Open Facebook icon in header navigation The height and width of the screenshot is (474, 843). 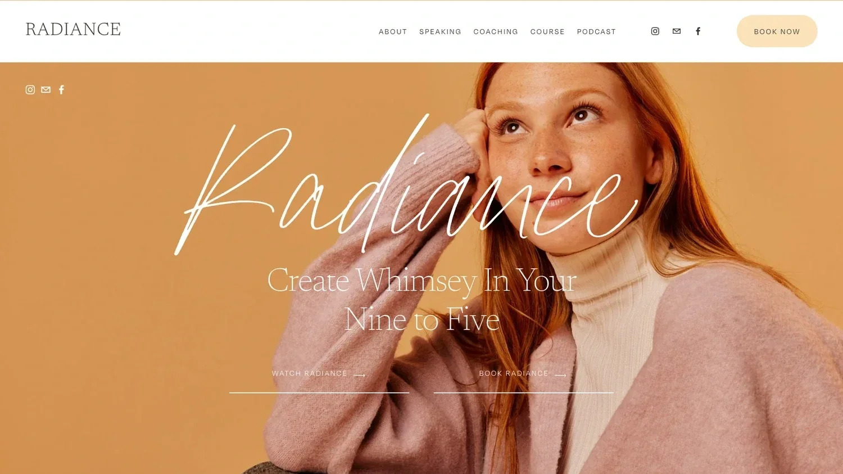[x=698, y=31]
